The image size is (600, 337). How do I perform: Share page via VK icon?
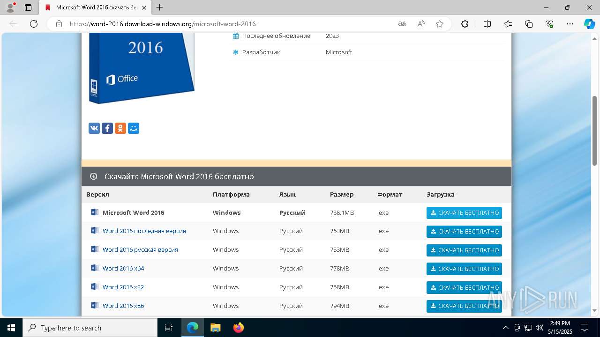tap(94, 128)
